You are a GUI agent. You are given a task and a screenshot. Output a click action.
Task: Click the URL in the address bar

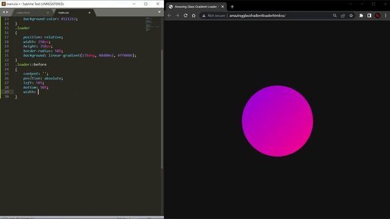click(x=257, y=16)
